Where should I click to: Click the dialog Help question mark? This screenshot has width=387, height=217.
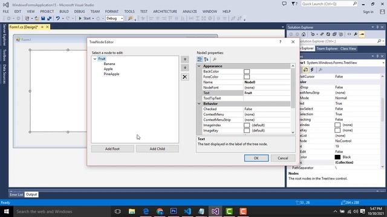[281, 42]
